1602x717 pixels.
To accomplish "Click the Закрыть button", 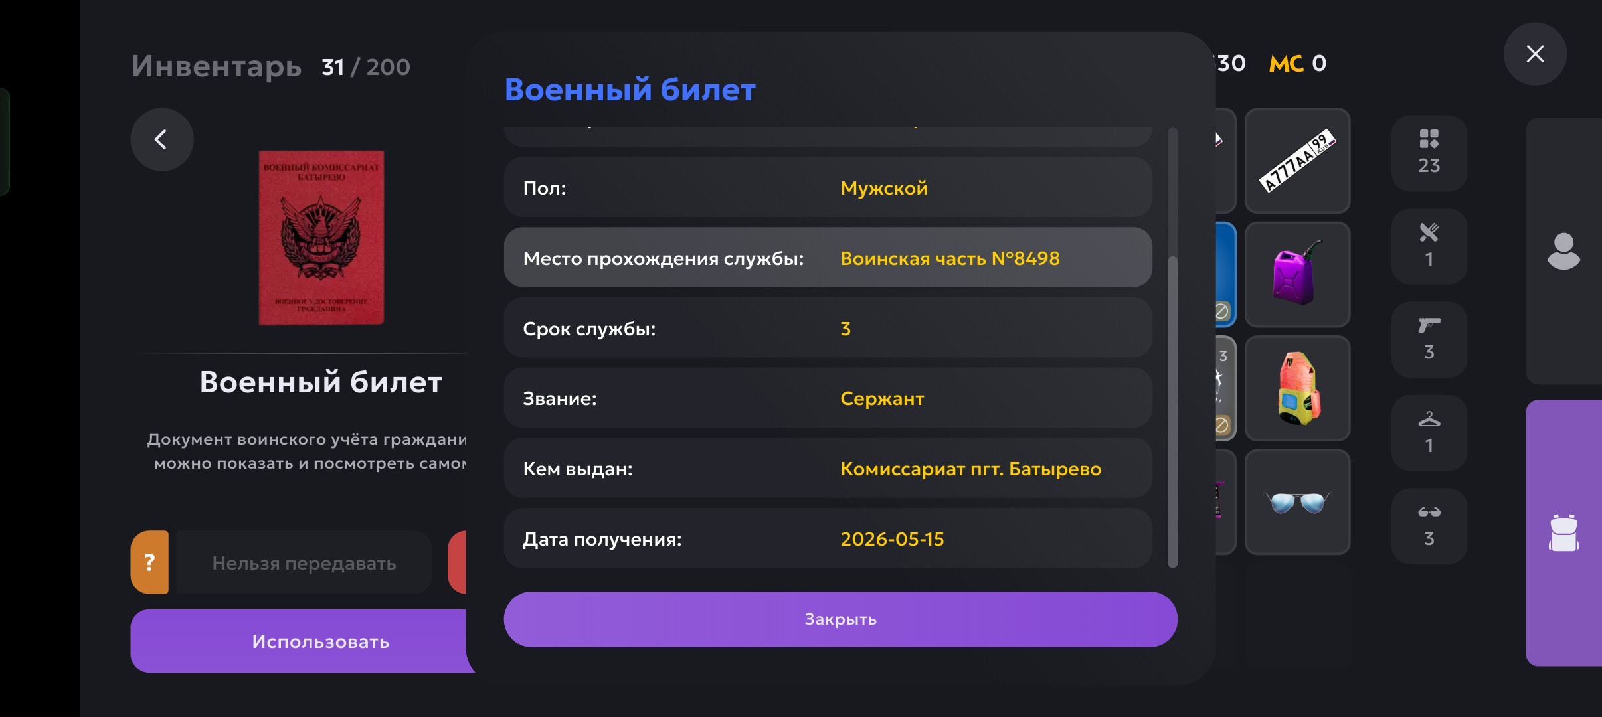I will click(840, 619).
